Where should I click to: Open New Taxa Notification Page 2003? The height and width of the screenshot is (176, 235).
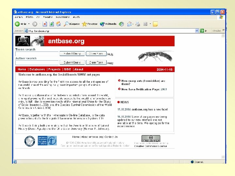(144, 89)
